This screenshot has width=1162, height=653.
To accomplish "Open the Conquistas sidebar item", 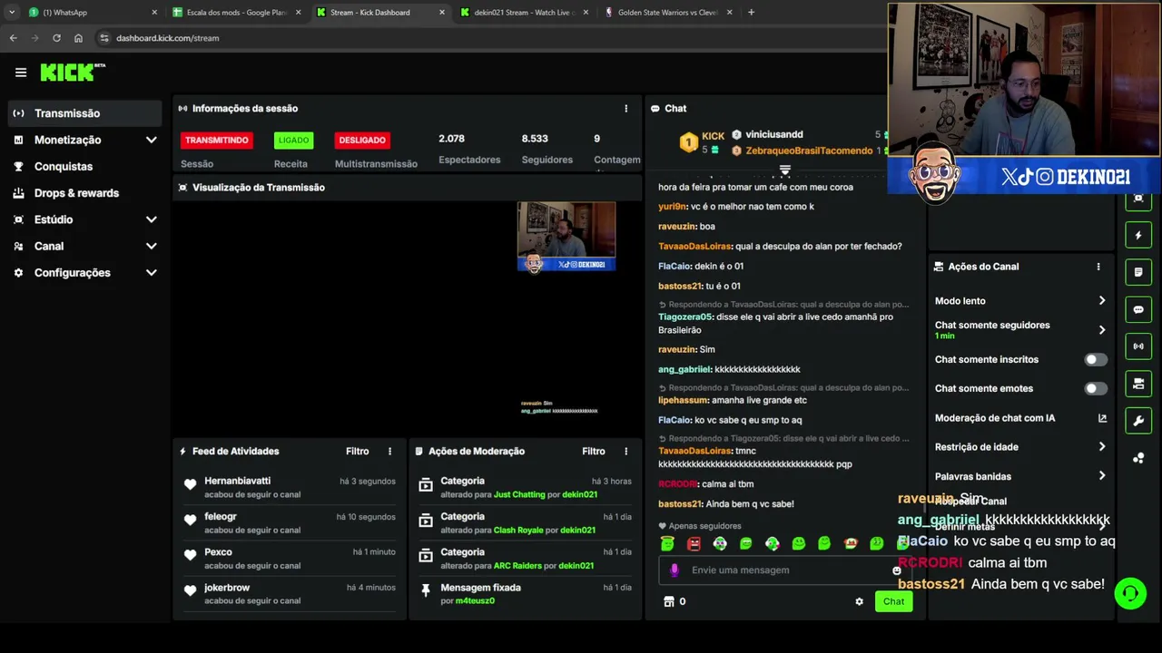I will pyautogui.click(x=85, y=166).
